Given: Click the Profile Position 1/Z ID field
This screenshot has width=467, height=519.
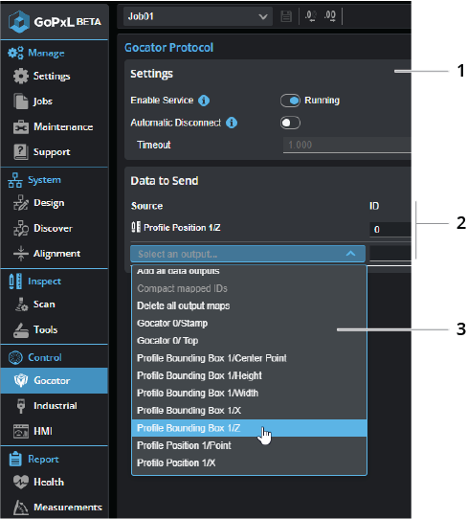Looking at the screenshot, I should tap(390, 229).
